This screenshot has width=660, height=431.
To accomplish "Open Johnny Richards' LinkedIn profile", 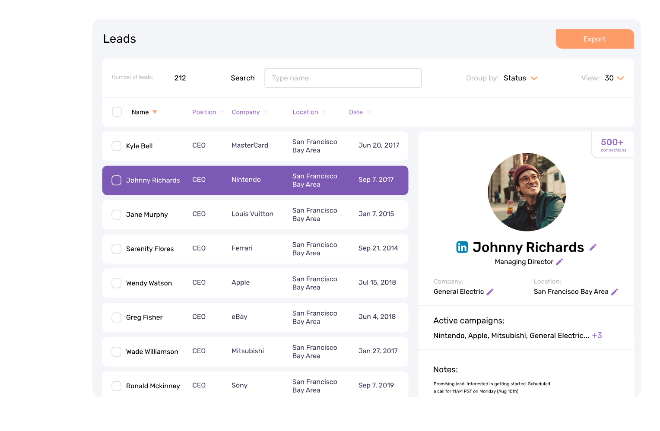I will point(462,247).
